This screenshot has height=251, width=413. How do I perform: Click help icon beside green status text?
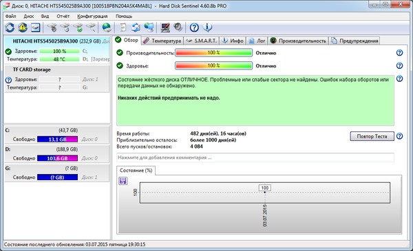tap(399, 78)
